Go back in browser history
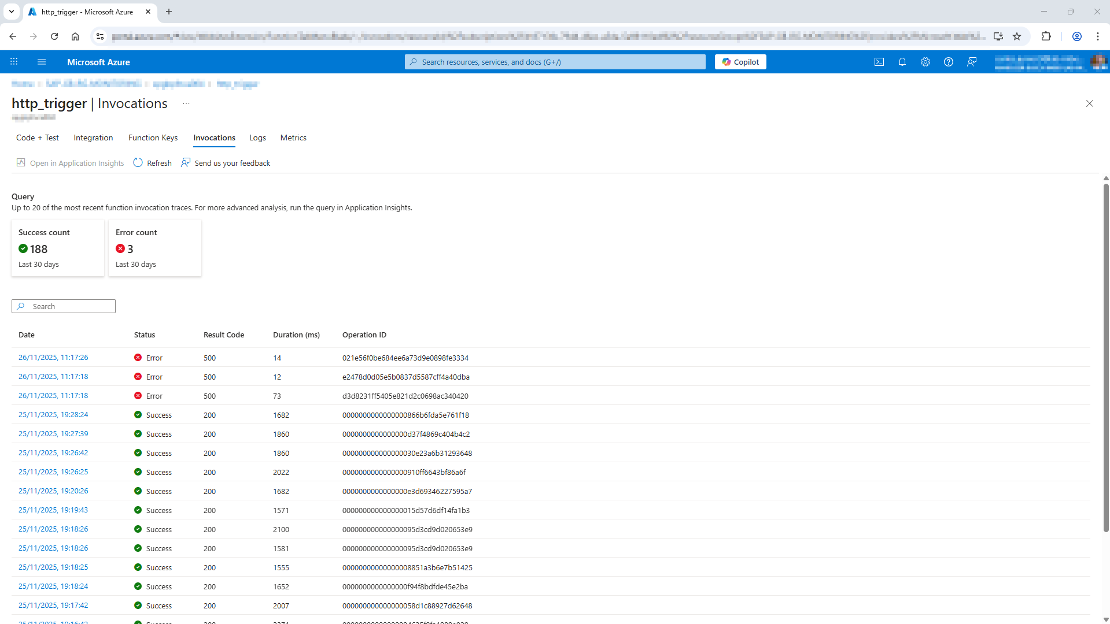The width and height of the screenshot is (1110, 624). coord(13,36)
